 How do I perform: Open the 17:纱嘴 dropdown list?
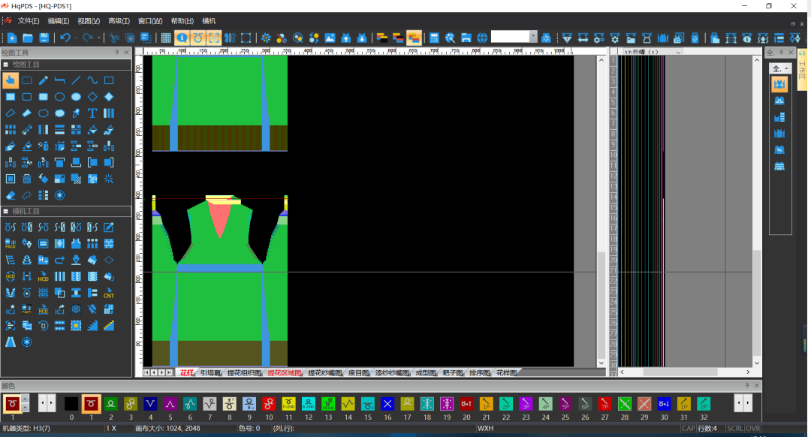pyautogui.click(x=678, y=52)
